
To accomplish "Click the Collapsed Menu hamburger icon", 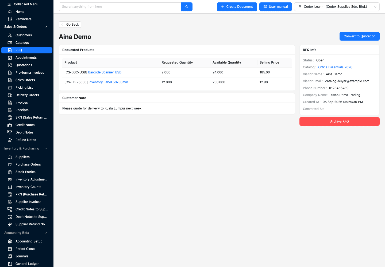I will pos(9,4).
